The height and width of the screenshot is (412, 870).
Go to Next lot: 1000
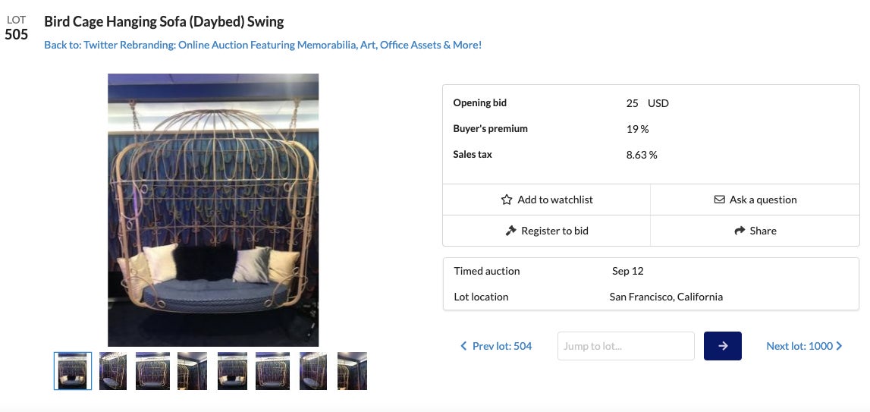click(799, 346)
